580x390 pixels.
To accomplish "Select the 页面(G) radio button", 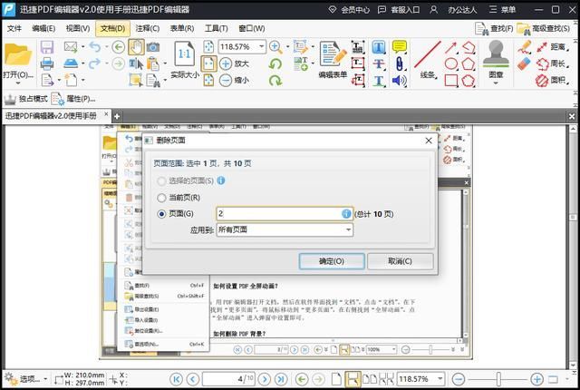I will click(161, 214).
